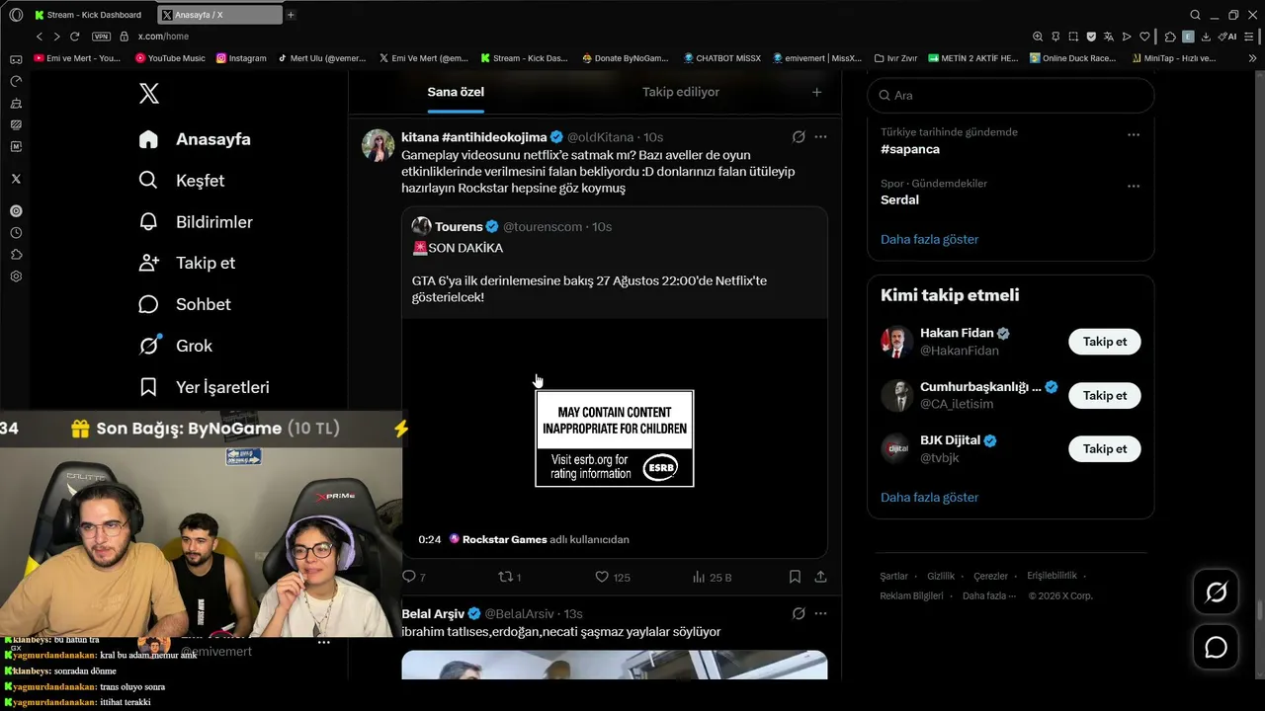The width and height of the screenshot is (1265, 711).
Task: Switch to the Takip ediyor timeline tab
Action: click(x=681, y=92)
